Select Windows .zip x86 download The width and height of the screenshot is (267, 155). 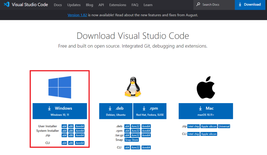point(71,135)
